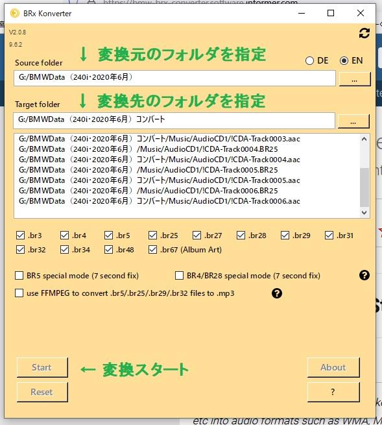This screenshot has width=382, height=425.
Task: Toggle the .br29 checkbox
Action: point(285,235)
